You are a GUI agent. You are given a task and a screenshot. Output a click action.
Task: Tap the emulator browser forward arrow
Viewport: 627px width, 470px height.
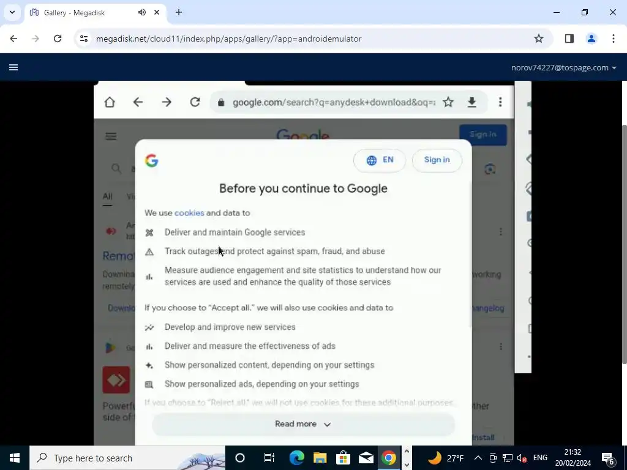[x=167, y=102]
